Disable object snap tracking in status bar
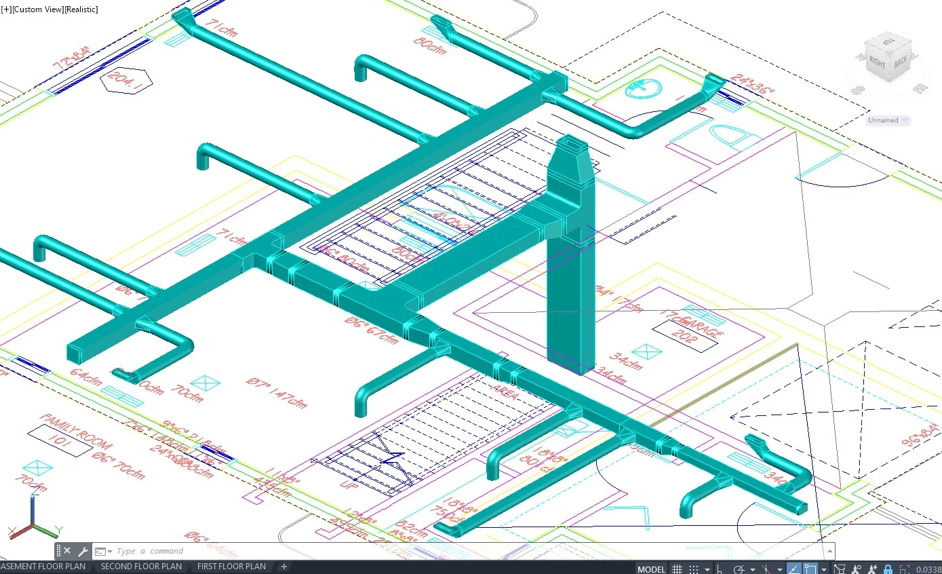 click(x=793, y=569)
